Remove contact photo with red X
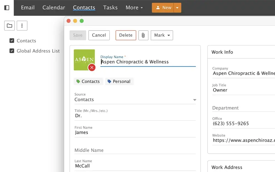 tap(92, 68)
